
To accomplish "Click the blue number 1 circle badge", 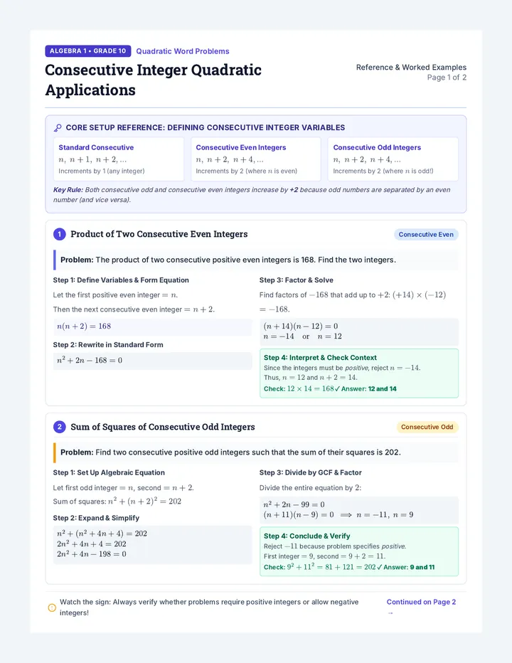I will [59, 234].
